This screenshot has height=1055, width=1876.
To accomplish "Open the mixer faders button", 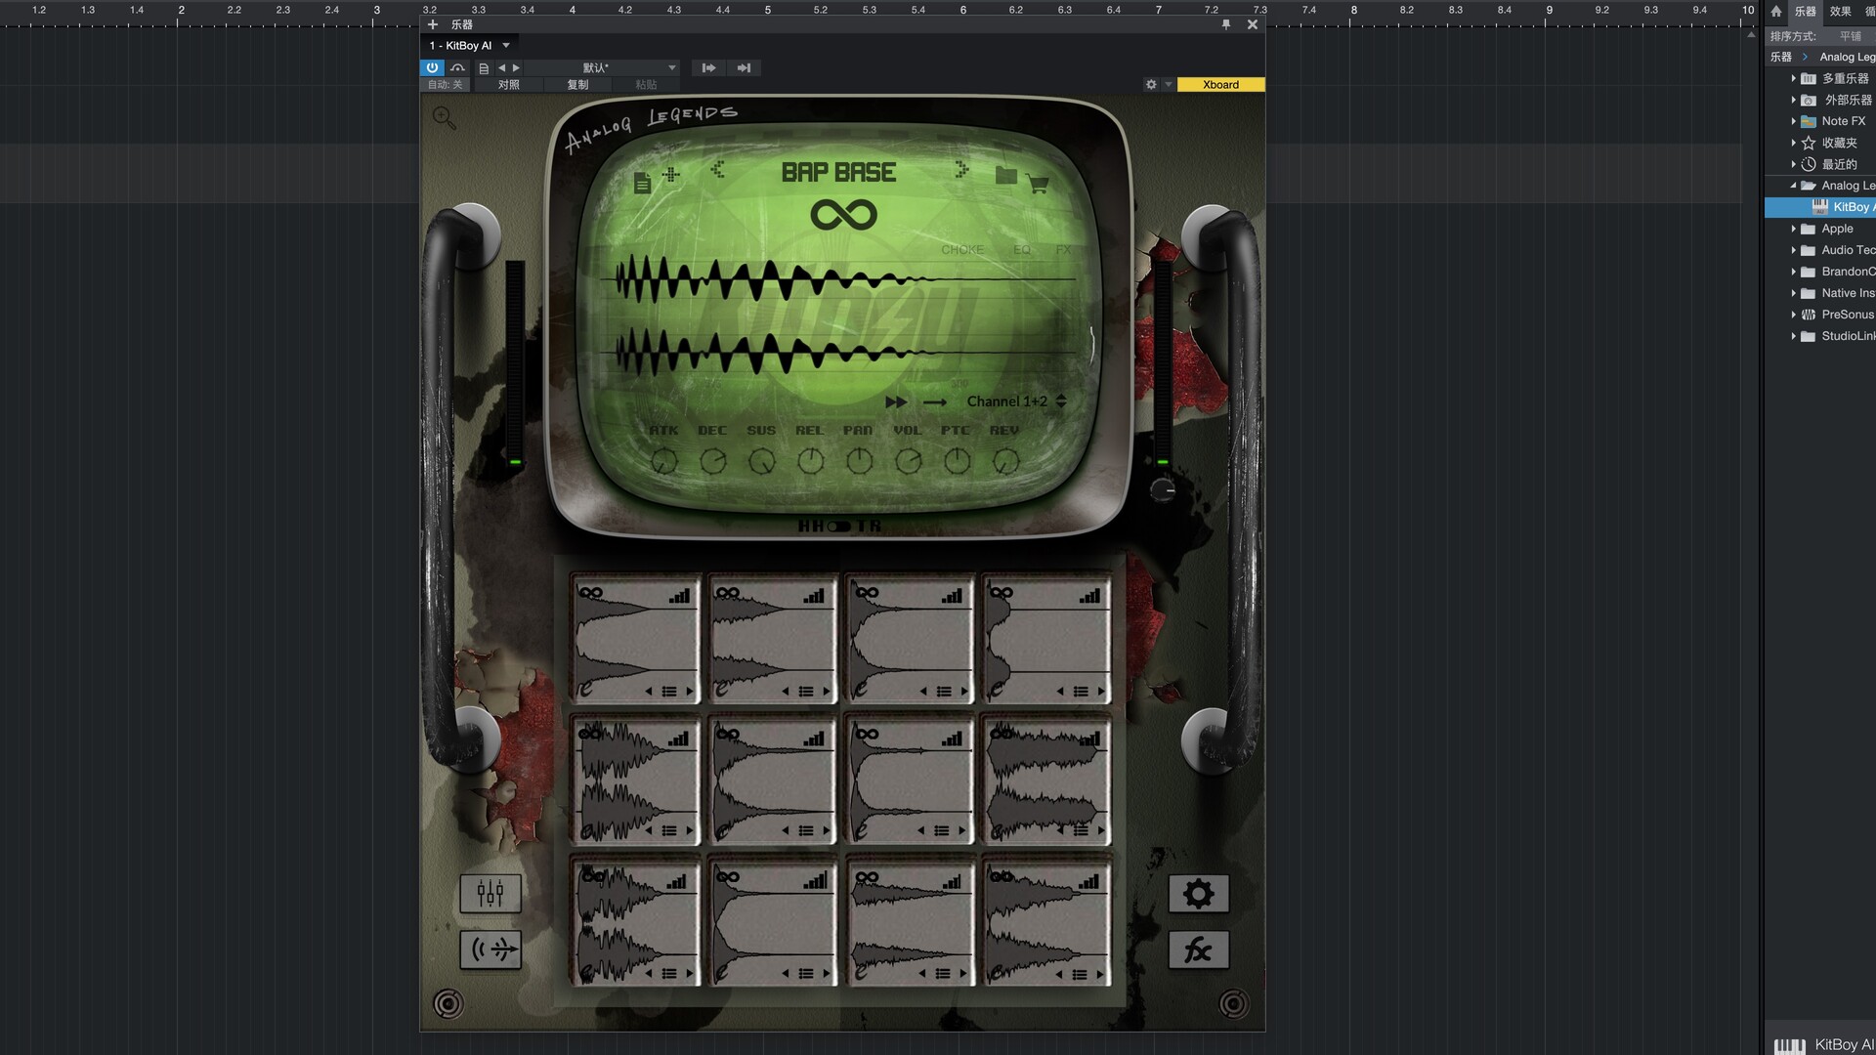I will coord(490,893).
